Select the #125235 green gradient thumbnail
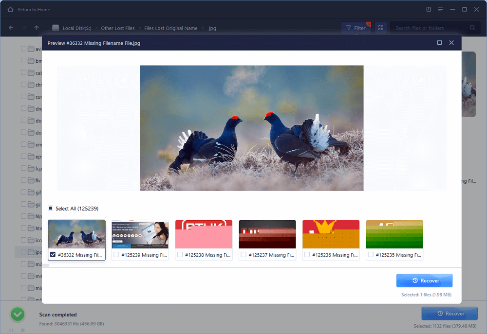487x334 pixels. click(394, 234)
